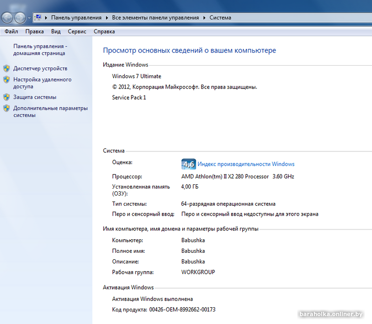372x324 pixels.
Task: Click the 4,00 ГБ memory value
Action: (190, 187)
